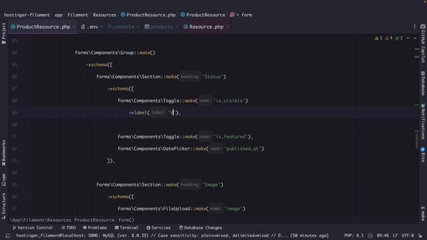The width and height of the screenshot is (427, 240).
Task: Select PHP: 8.1 language level widget
Action: [354, 235]
